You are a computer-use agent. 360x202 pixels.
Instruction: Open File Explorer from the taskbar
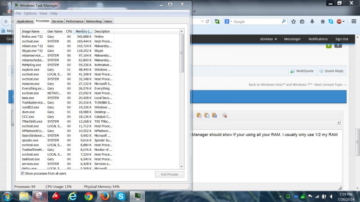click(x=24, y=196)
